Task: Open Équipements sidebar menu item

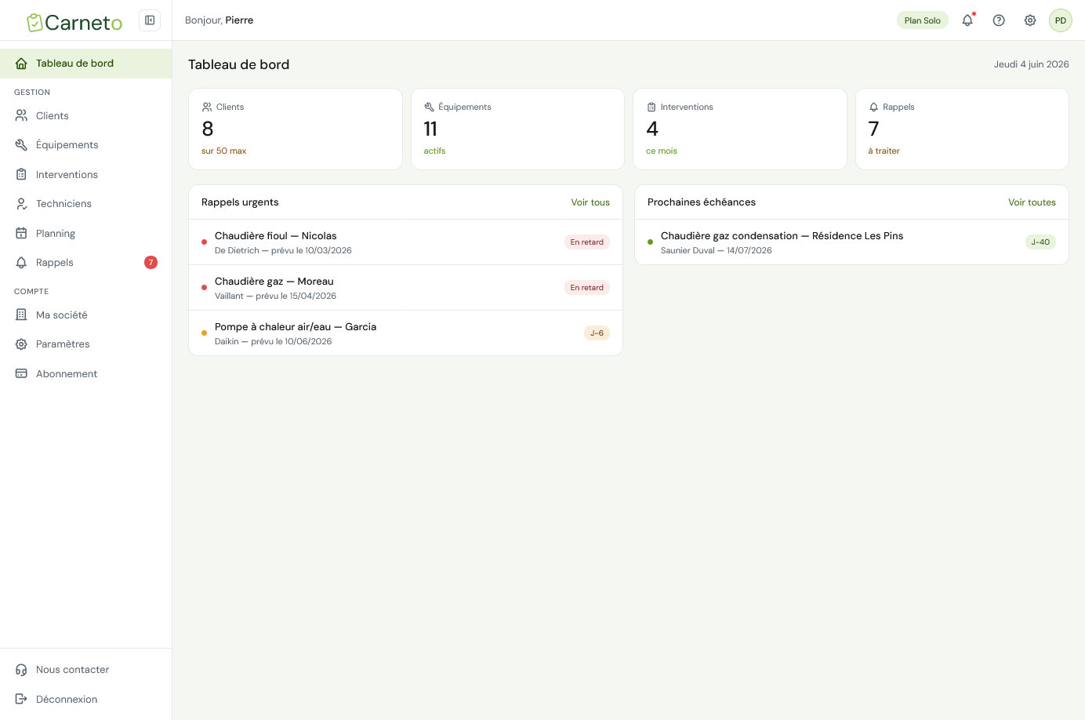Action: (85, 145)
